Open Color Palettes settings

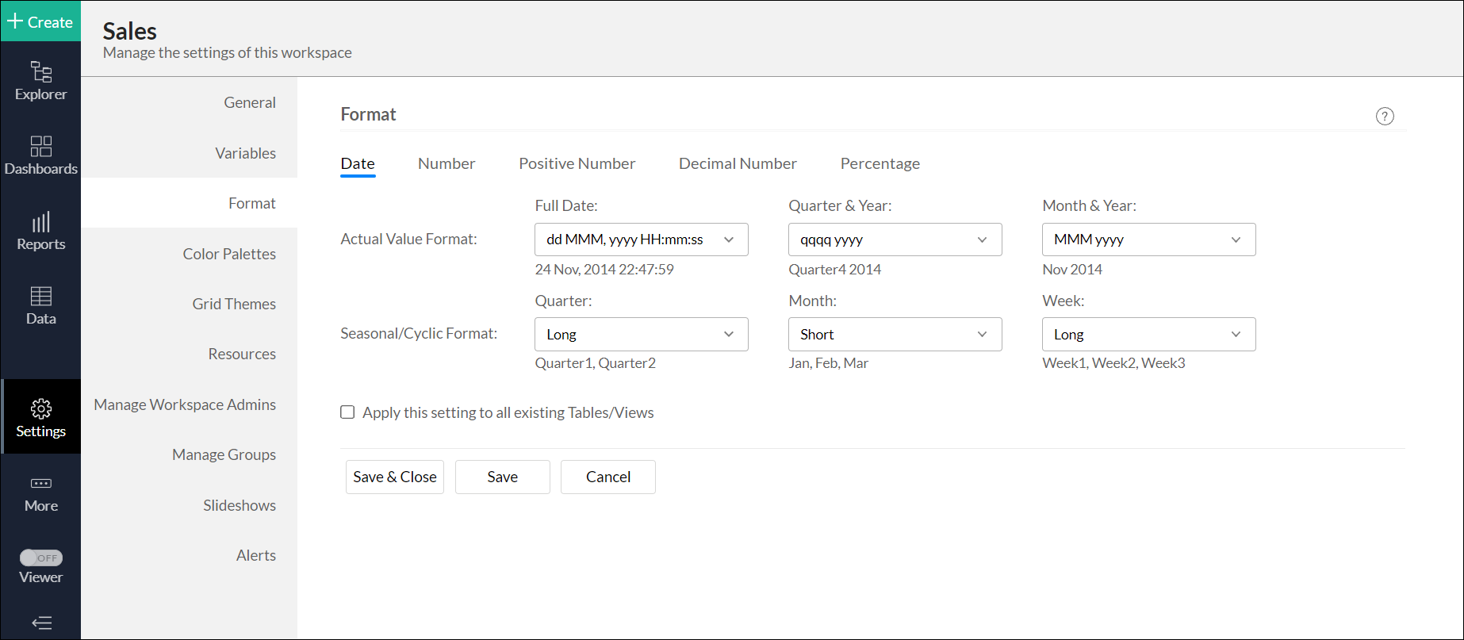[x=229, y=254]
